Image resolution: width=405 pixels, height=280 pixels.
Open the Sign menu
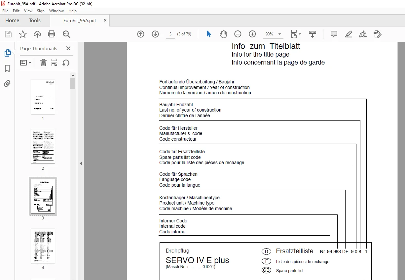[41, 11]
